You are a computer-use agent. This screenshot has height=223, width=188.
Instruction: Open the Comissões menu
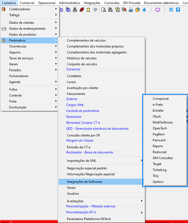[x=112, y=3]
